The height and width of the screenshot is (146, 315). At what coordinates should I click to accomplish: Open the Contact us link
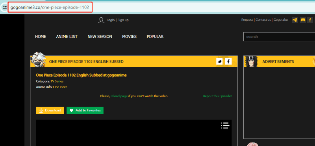point(263,20)
